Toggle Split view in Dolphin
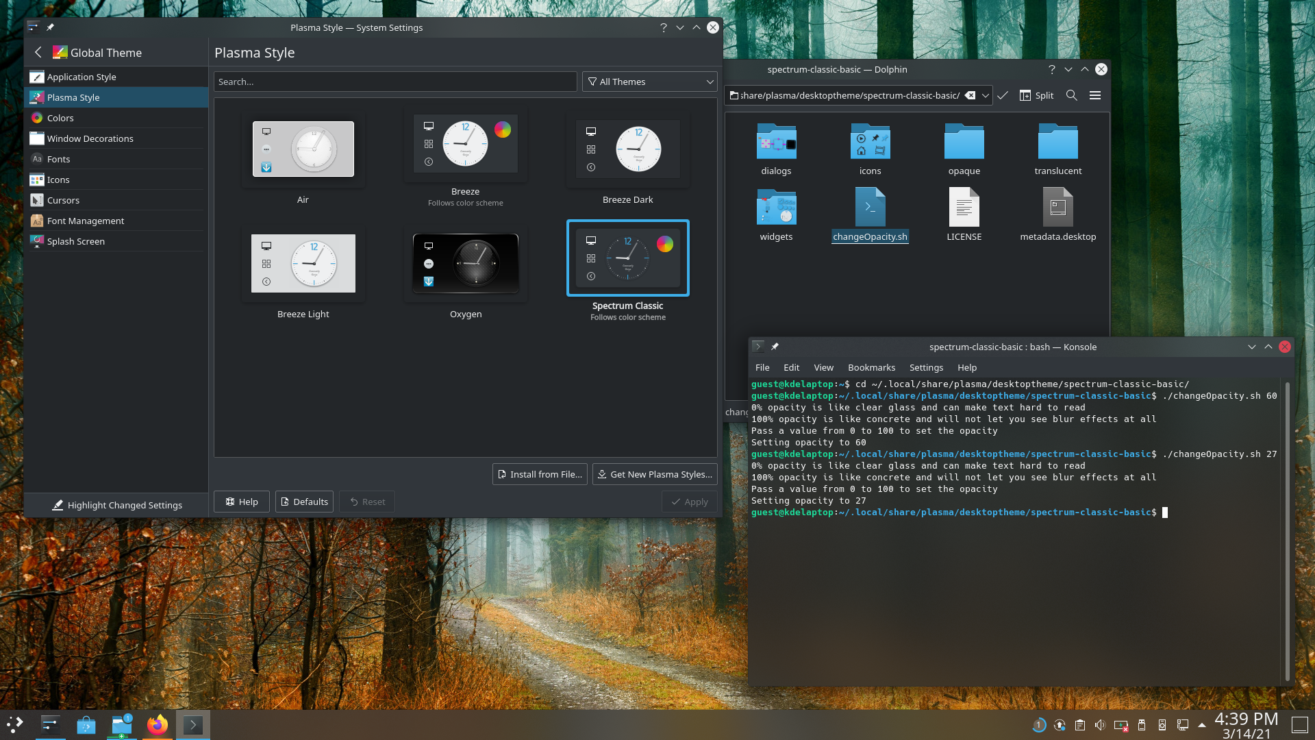 [1036, 95]
